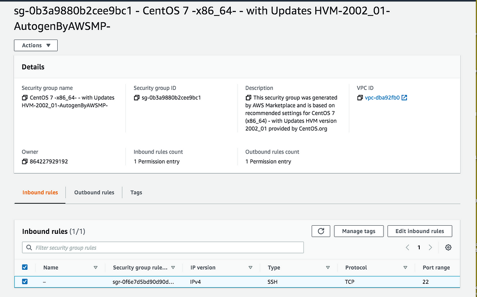The width and height of the screenshot is (477, 297).
Task: Refresh the inbound rules list
Action: [321, 231]
